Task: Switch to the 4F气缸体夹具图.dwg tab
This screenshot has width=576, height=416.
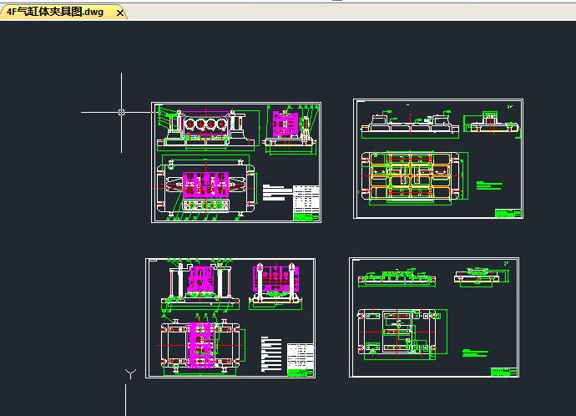Action: click(55, 13)
